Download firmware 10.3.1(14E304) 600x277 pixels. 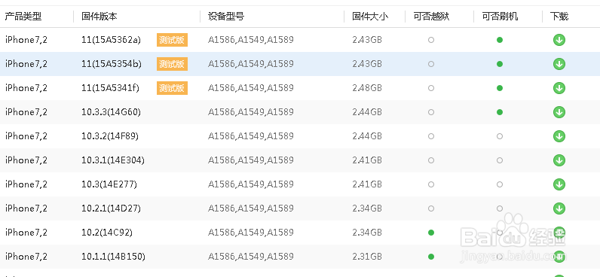(559, 160)
